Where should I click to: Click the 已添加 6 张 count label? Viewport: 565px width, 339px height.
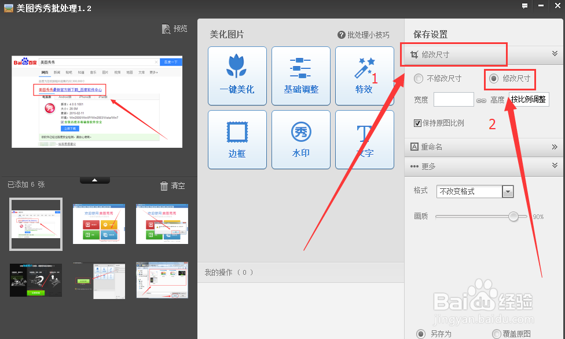point(26,185)
